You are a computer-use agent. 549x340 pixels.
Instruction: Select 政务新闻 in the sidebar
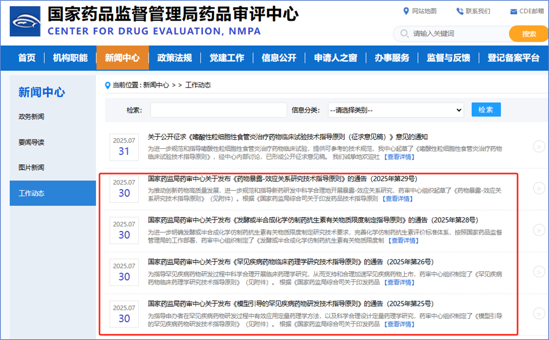coord(31,117)
